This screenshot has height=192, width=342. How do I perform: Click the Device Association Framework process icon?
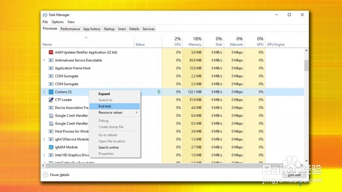[x=51, y=108]
